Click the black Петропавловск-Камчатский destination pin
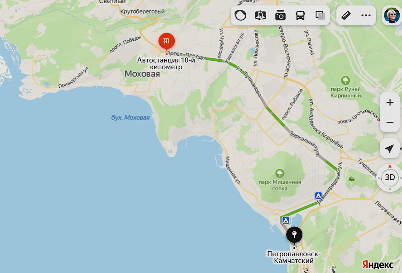The width and height of the screenshot is (402, 273). [294, 235]
